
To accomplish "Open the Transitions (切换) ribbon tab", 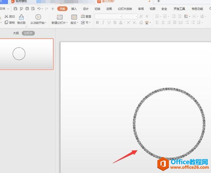I will 97,9.
